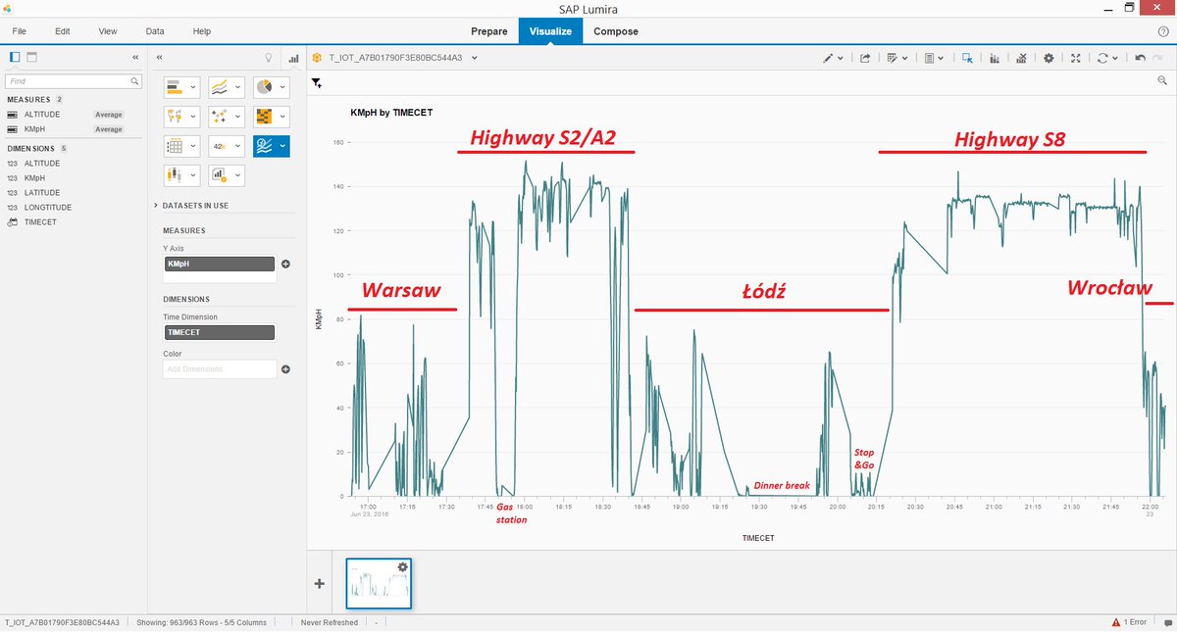Open the custom chart extensions picker

227,175
